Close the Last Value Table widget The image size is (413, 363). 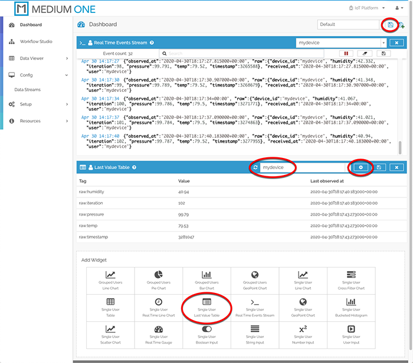(x=397, y=167)
